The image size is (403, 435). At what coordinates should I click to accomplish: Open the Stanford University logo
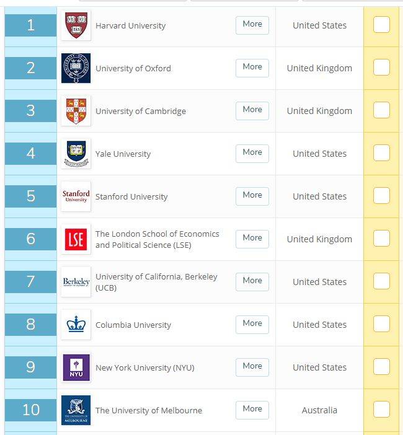pyautogui.click(x=76, y=196)
